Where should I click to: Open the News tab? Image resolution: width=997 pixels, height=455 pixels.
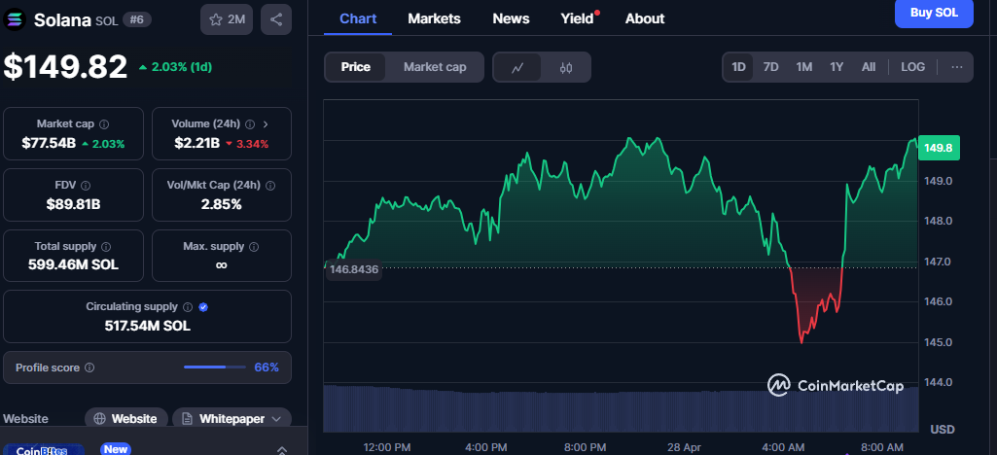[512, 18]
